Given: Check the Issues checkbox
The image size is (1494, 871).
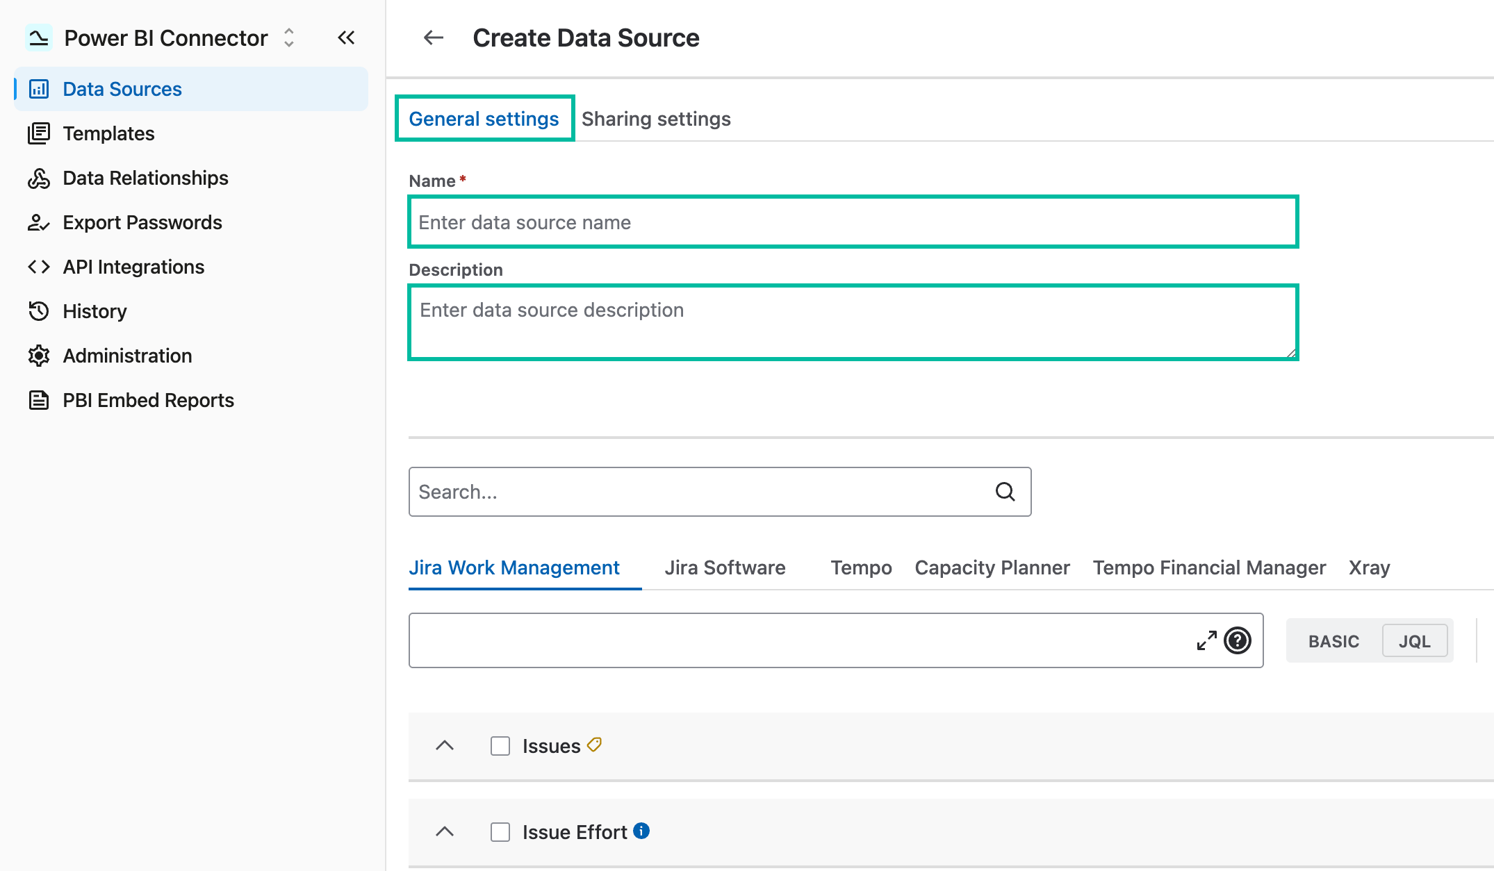Looking at the screenshot, I should pyautogui.click(x=500, y=746).
